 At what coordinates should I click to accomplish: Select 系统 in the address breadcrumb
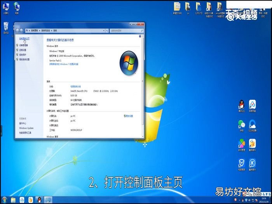coord(55,31)
